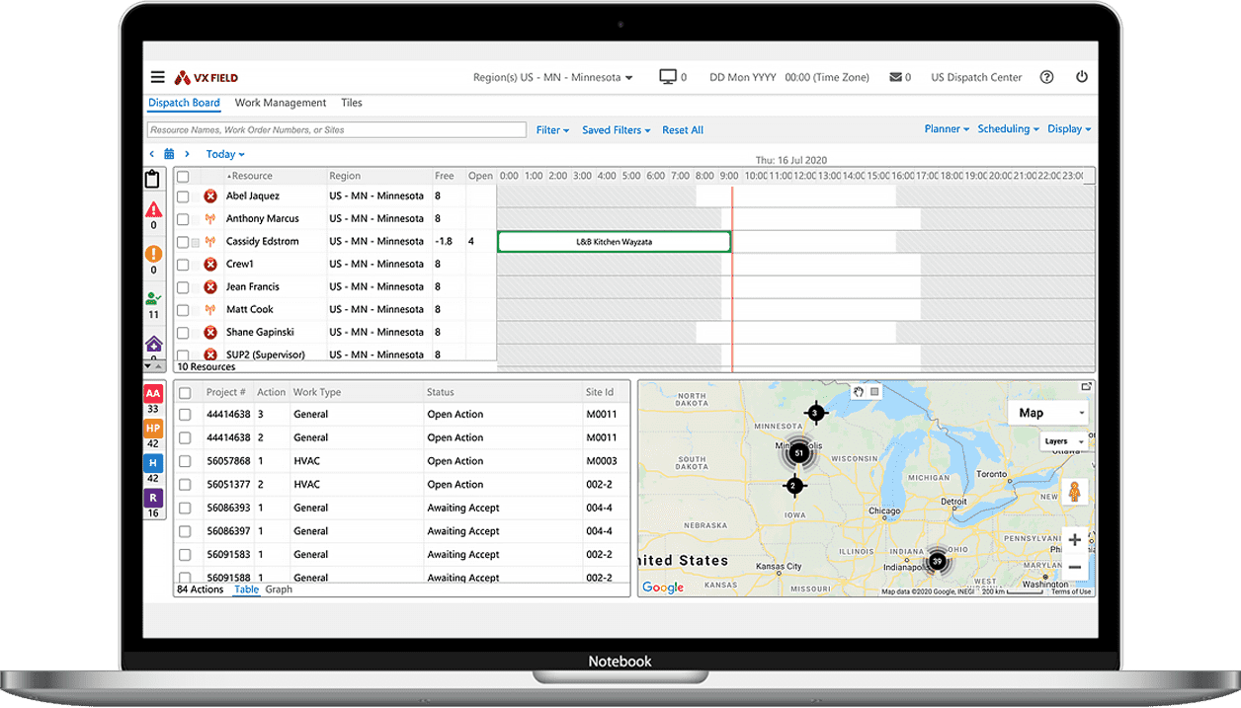Open the L&B Kitchen Wayzata work order
The height and width of the screenshot is (708, 1241).
[x=614, y=242]
